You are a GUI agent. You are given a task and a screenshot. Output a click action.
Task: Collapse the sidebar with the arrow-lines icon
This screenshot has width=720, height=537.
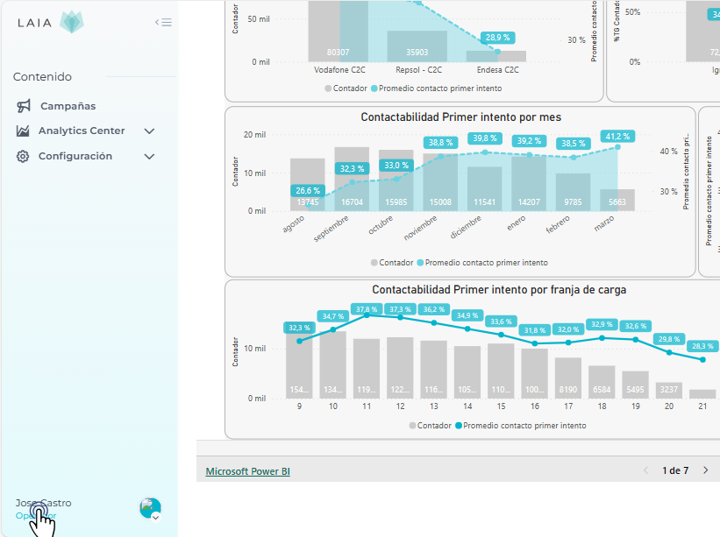point(162,23)
